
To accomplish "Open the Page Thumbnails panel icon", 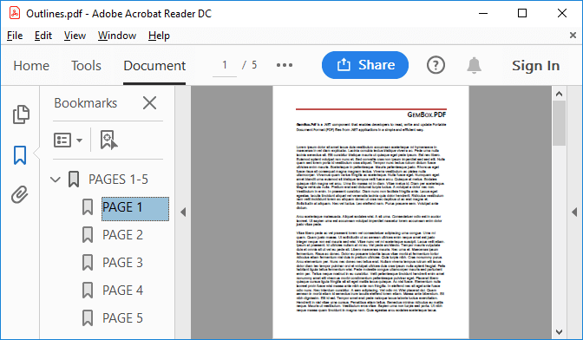I will pyautogui.click(x=21, y=114).
